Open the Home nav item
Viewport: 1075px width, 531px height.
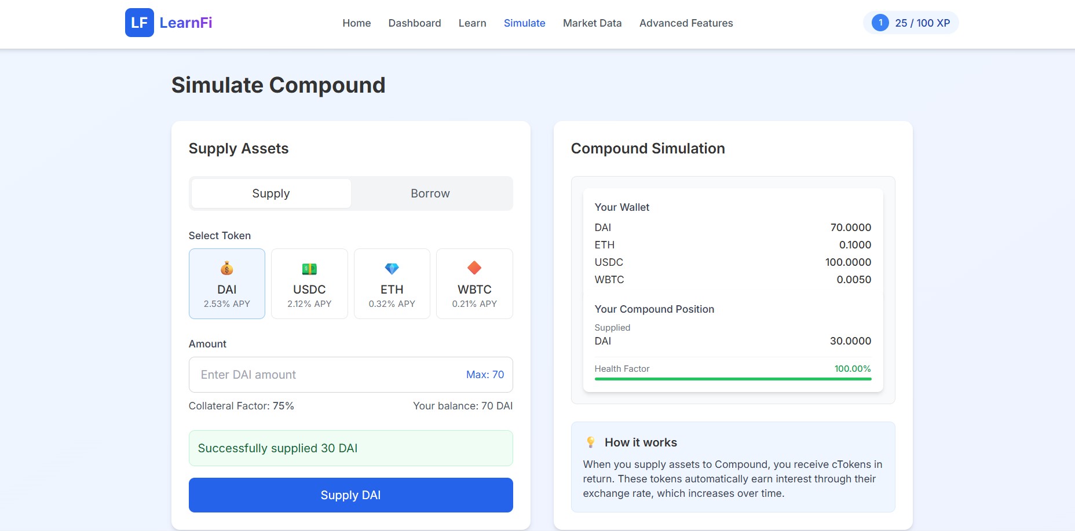(x=357, y=23)
